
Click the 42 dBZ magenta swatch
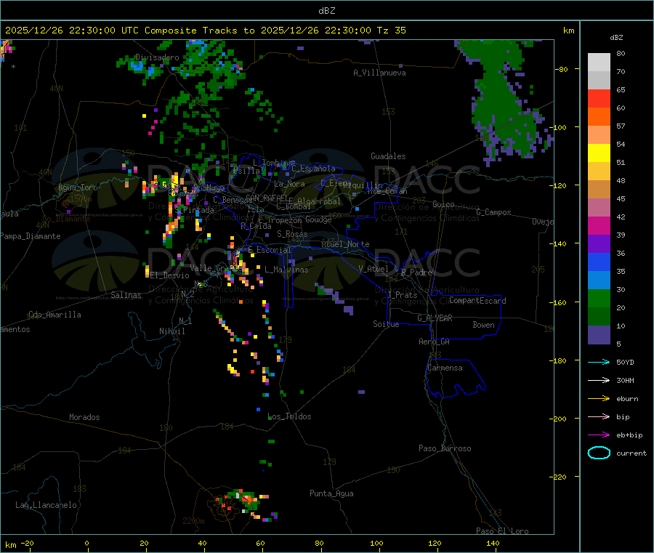[599, 225]
